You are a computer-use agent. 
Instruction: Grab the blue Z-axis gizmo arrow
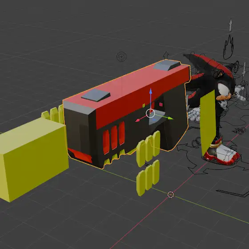pos(151,92)
